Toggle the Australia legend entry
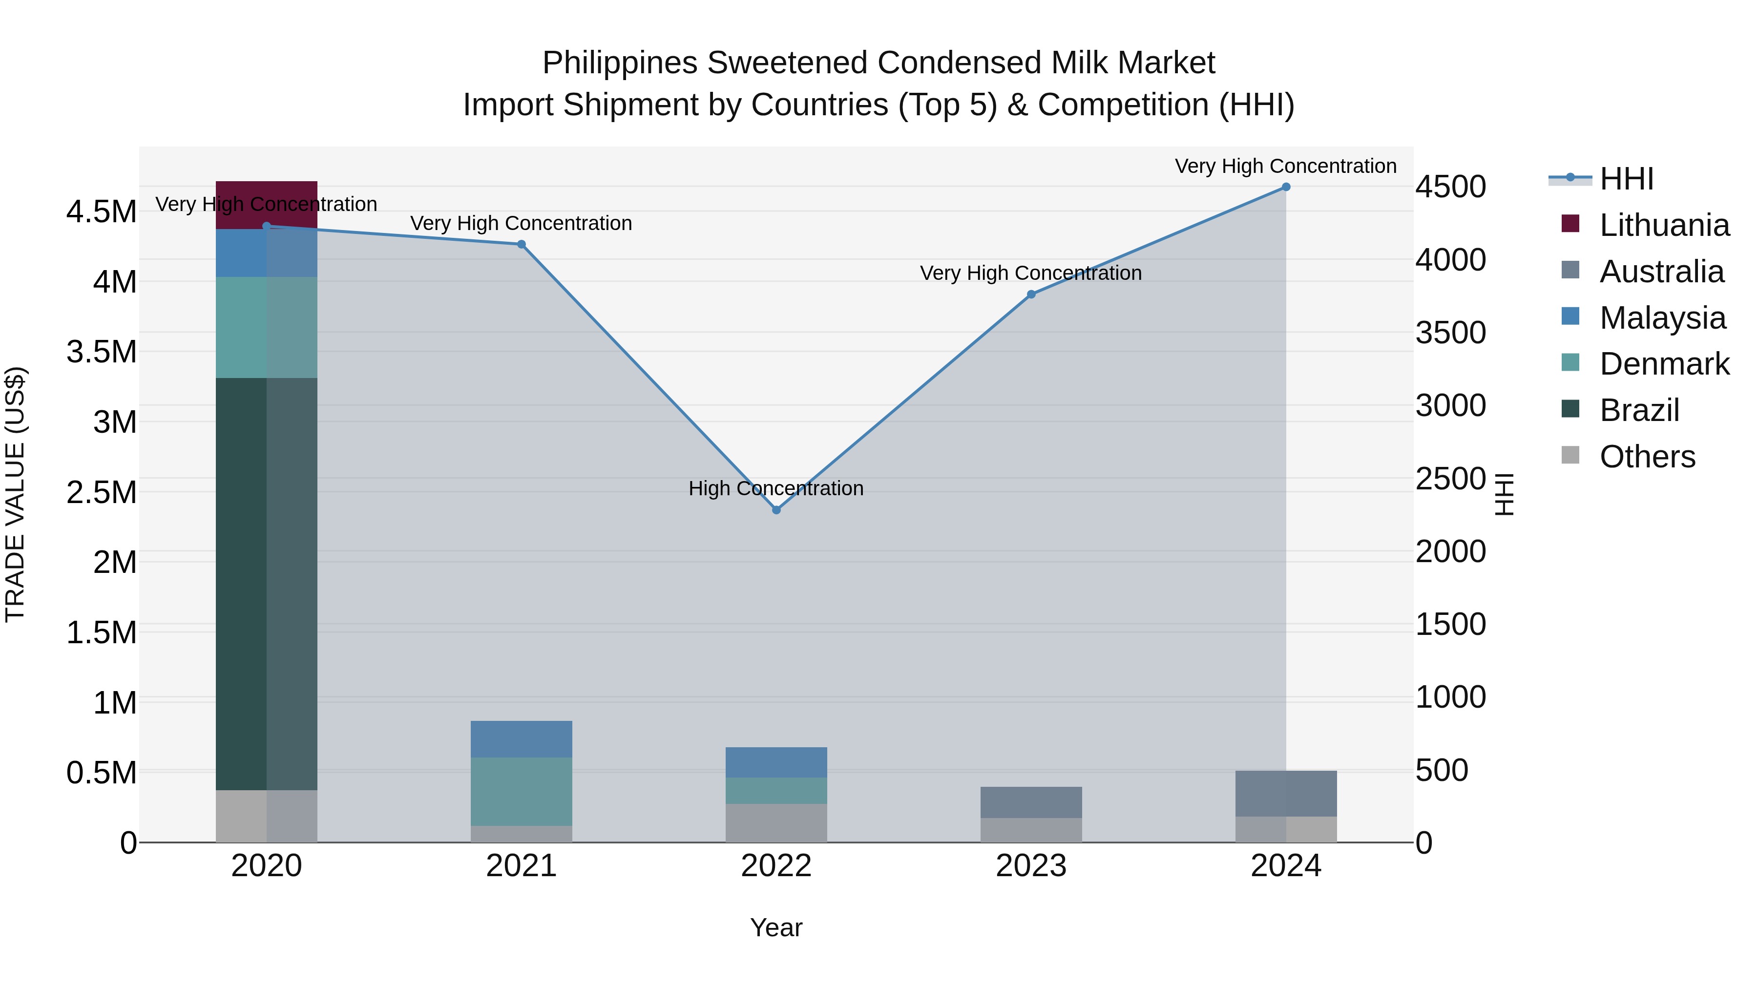Screen dimensions: 1758x989 1643,271
